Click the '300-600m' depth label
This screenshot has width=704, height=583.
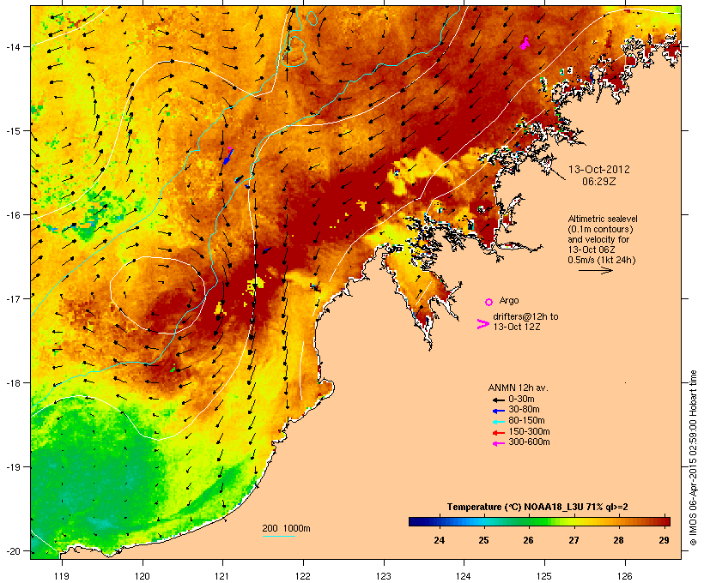[529, 442]
